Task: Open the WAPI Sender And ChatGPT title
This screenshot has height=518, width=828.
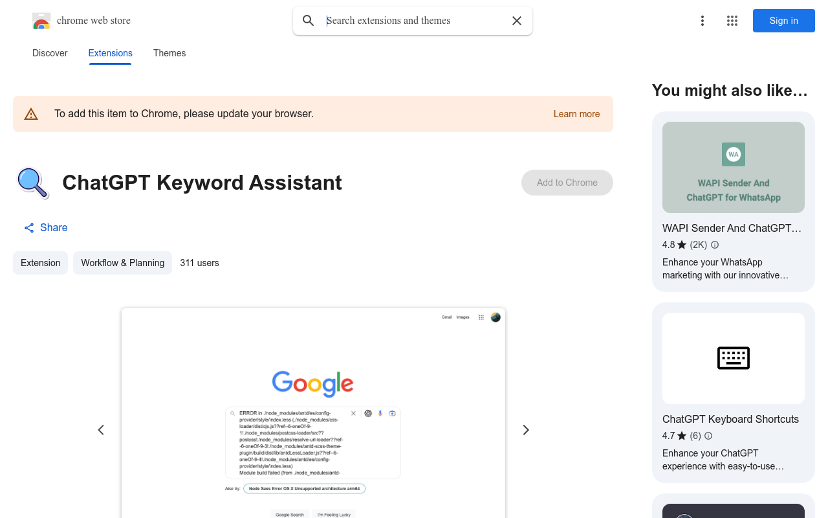Action: [x=732, y=228]
